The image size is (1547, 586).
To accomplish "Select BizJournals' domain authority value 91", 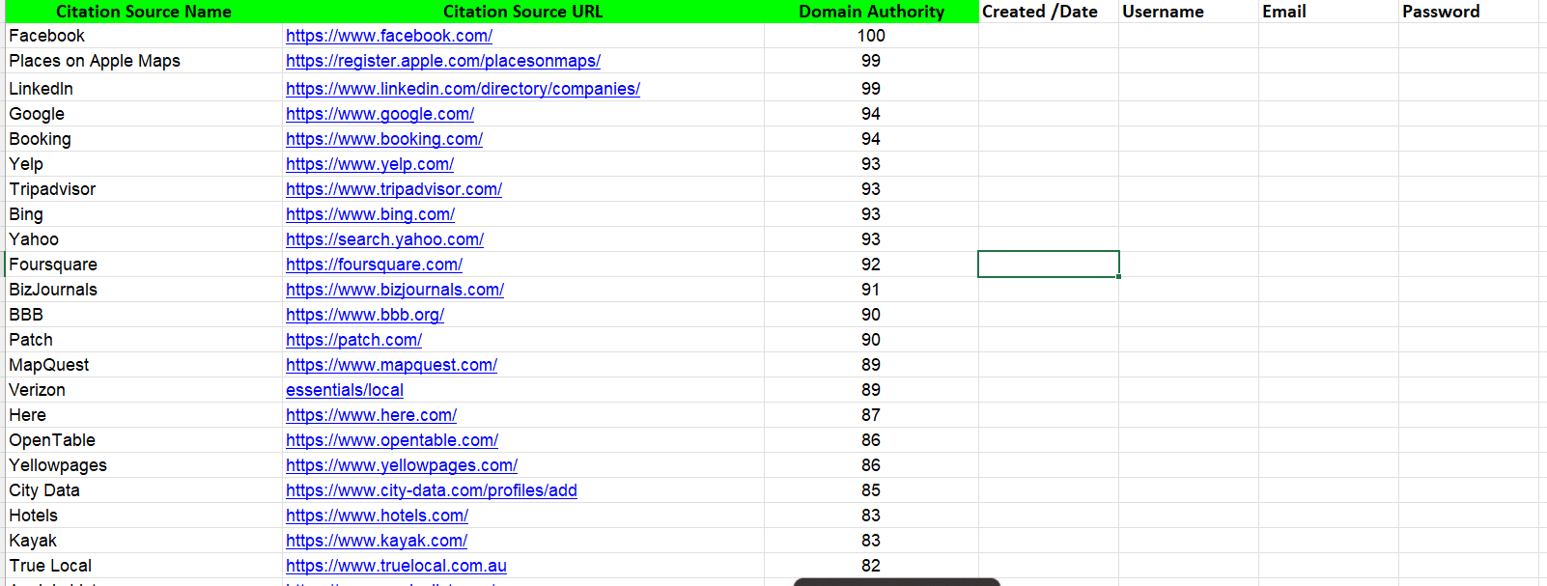I will [x=871, y=290].
